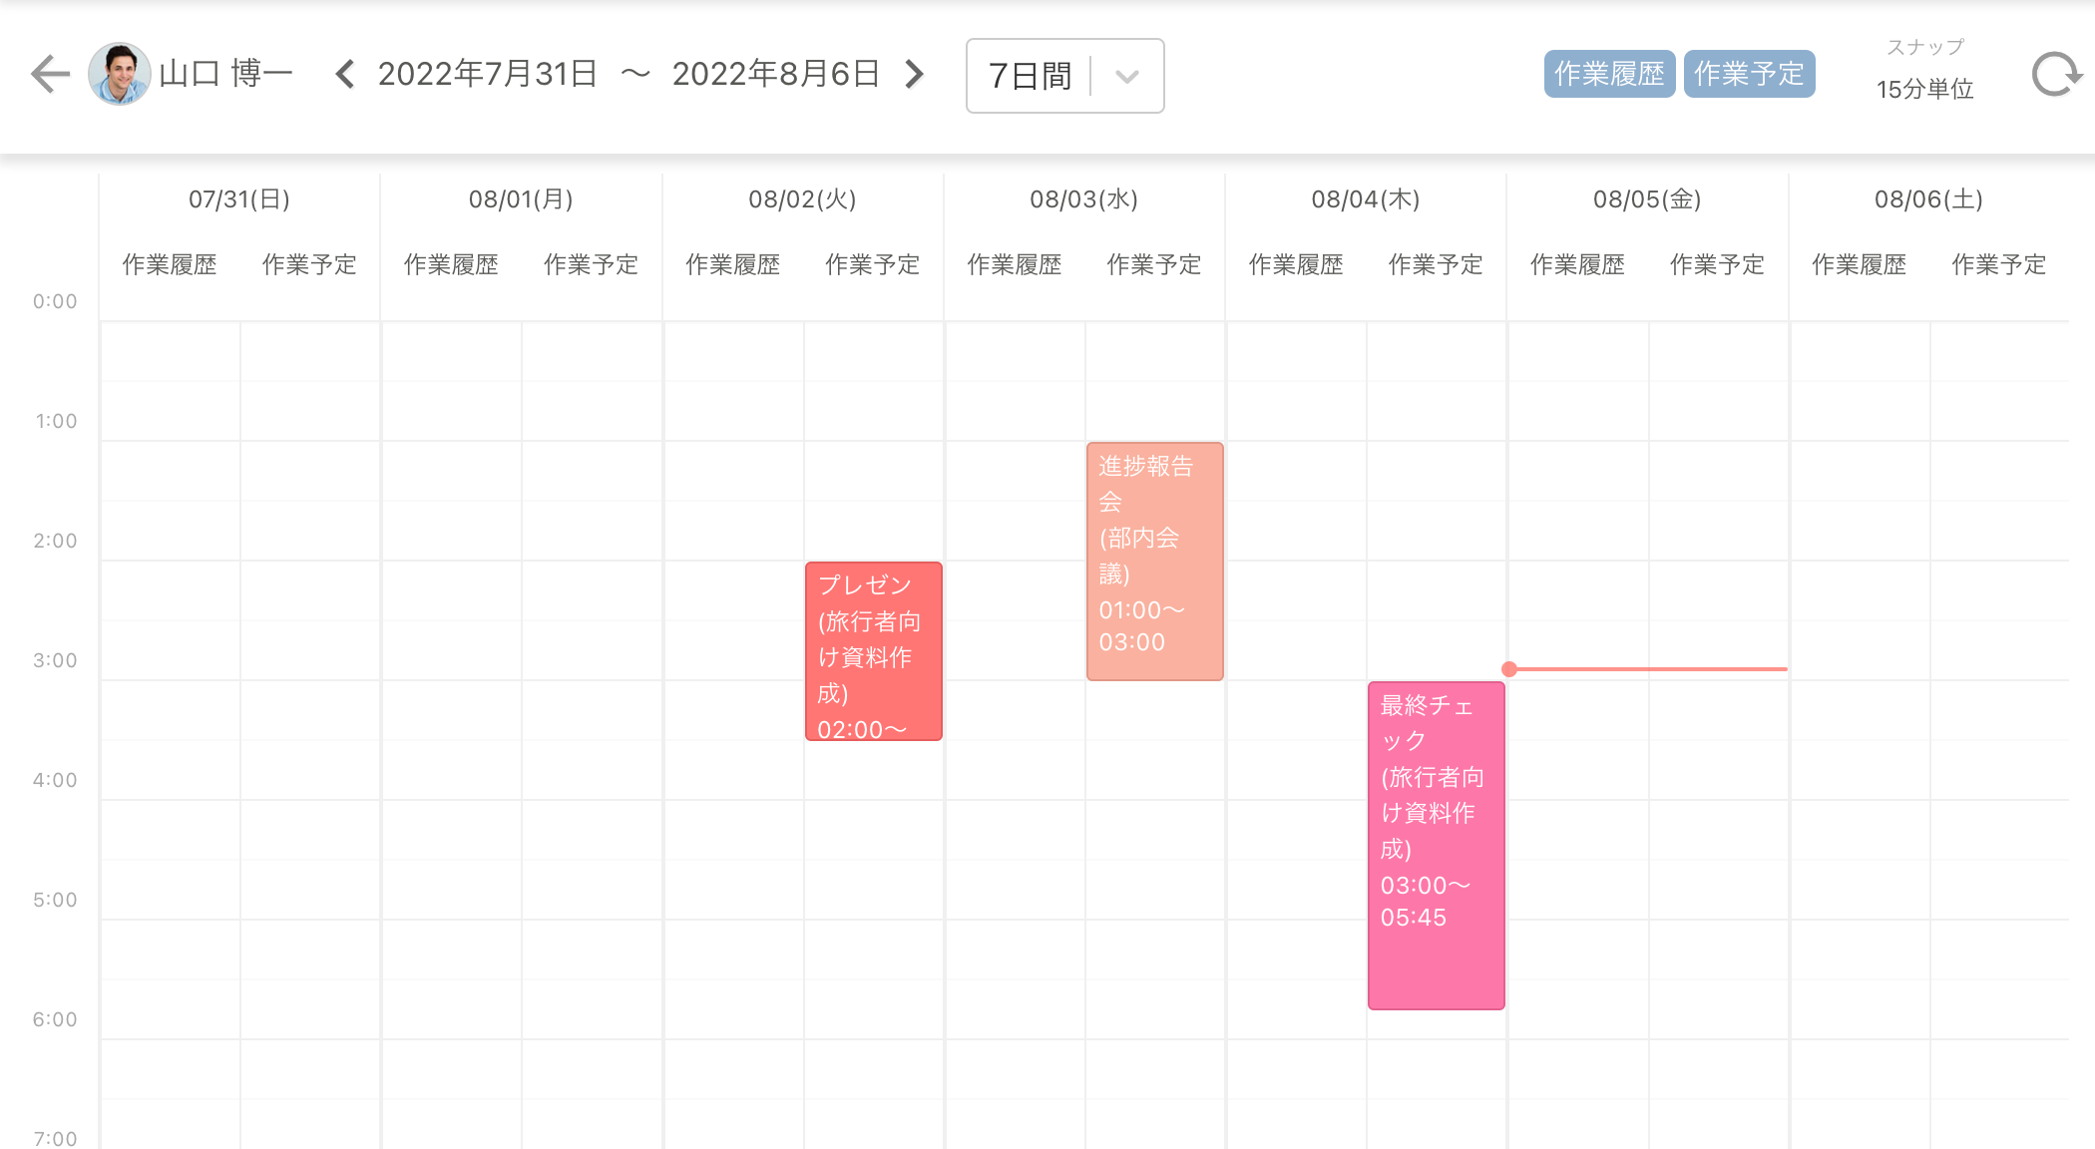Select the 08/05(金) day header

pyautogui.click(x=1646, y=199)
